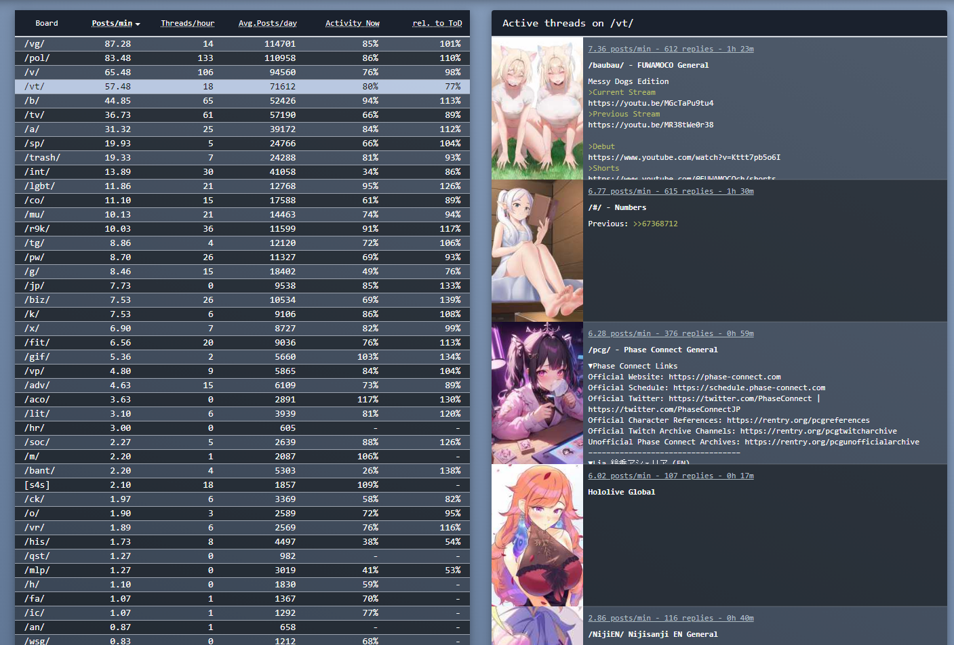Screen dimensions: 954x645
Task: Select the /x/ board row
Action: [242, 329]
